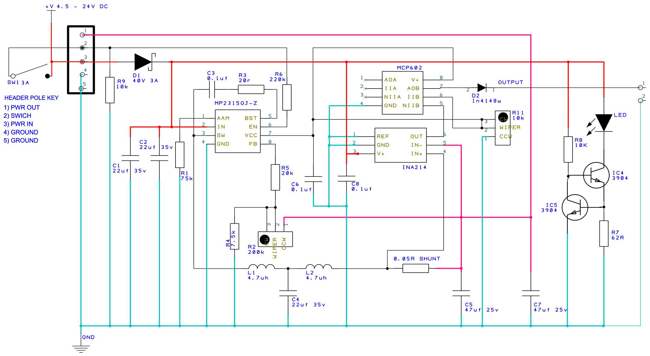Select the R4 7.5k resistor body

click(235, 236)
